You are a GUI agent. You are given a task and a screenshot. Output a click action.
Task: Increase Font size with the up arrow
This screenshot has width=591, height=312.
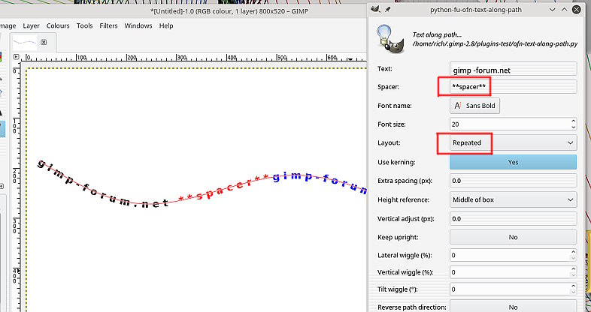point(573,121)
